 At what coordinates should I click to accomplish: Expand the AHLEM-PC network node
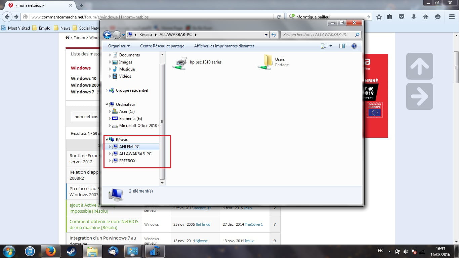click(110, 147)
